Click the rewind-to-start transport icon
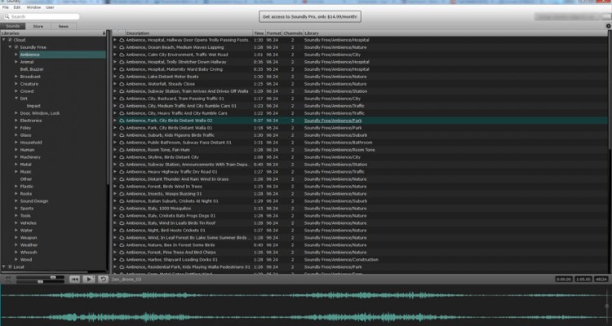 click(74, 279)
